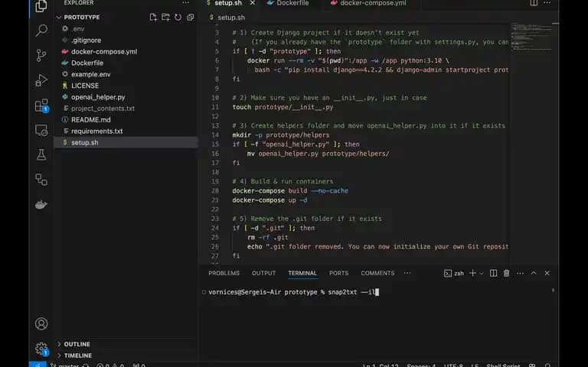
Task: Open launch profile dropdown next to plus
Action: point(482,273)
